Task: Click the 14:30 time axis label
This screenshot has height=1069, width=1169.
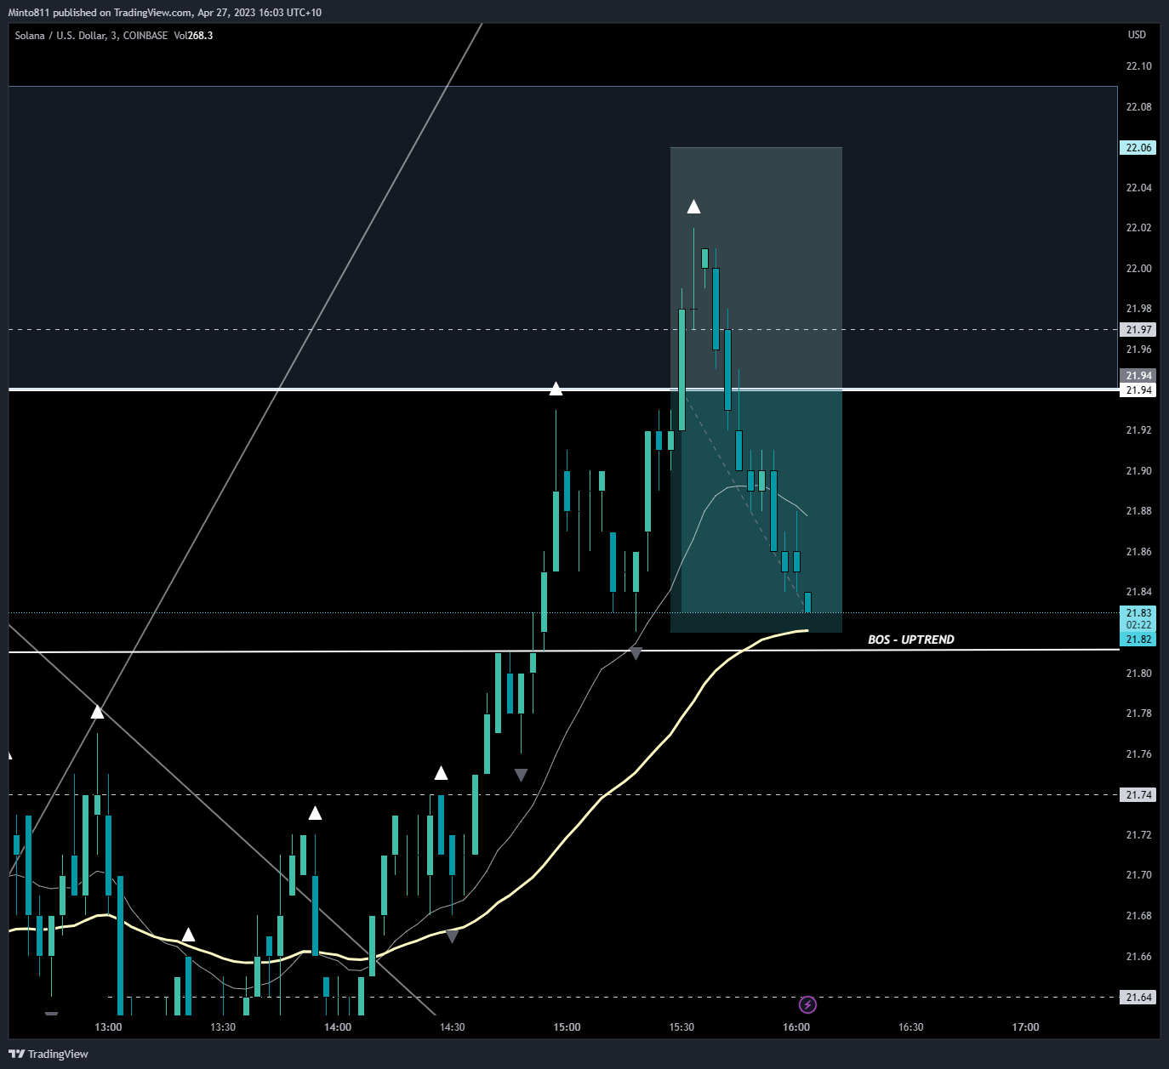Action: pos(453,1027)
